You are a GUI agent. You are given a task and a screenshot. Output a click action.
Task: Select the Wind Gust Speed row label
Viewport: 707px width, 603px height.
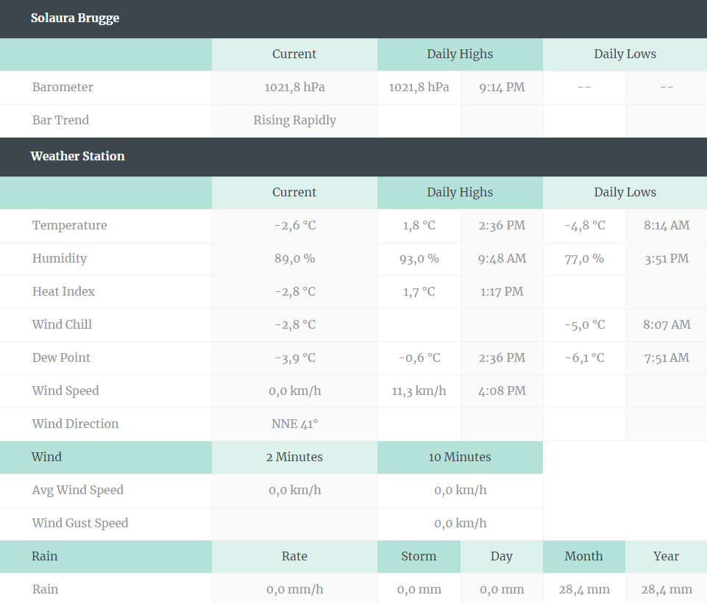click(80, 523)
